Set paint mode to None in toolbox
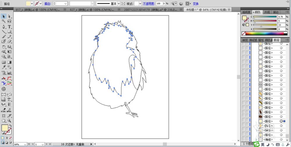291x147 pixels. (10, 138)
